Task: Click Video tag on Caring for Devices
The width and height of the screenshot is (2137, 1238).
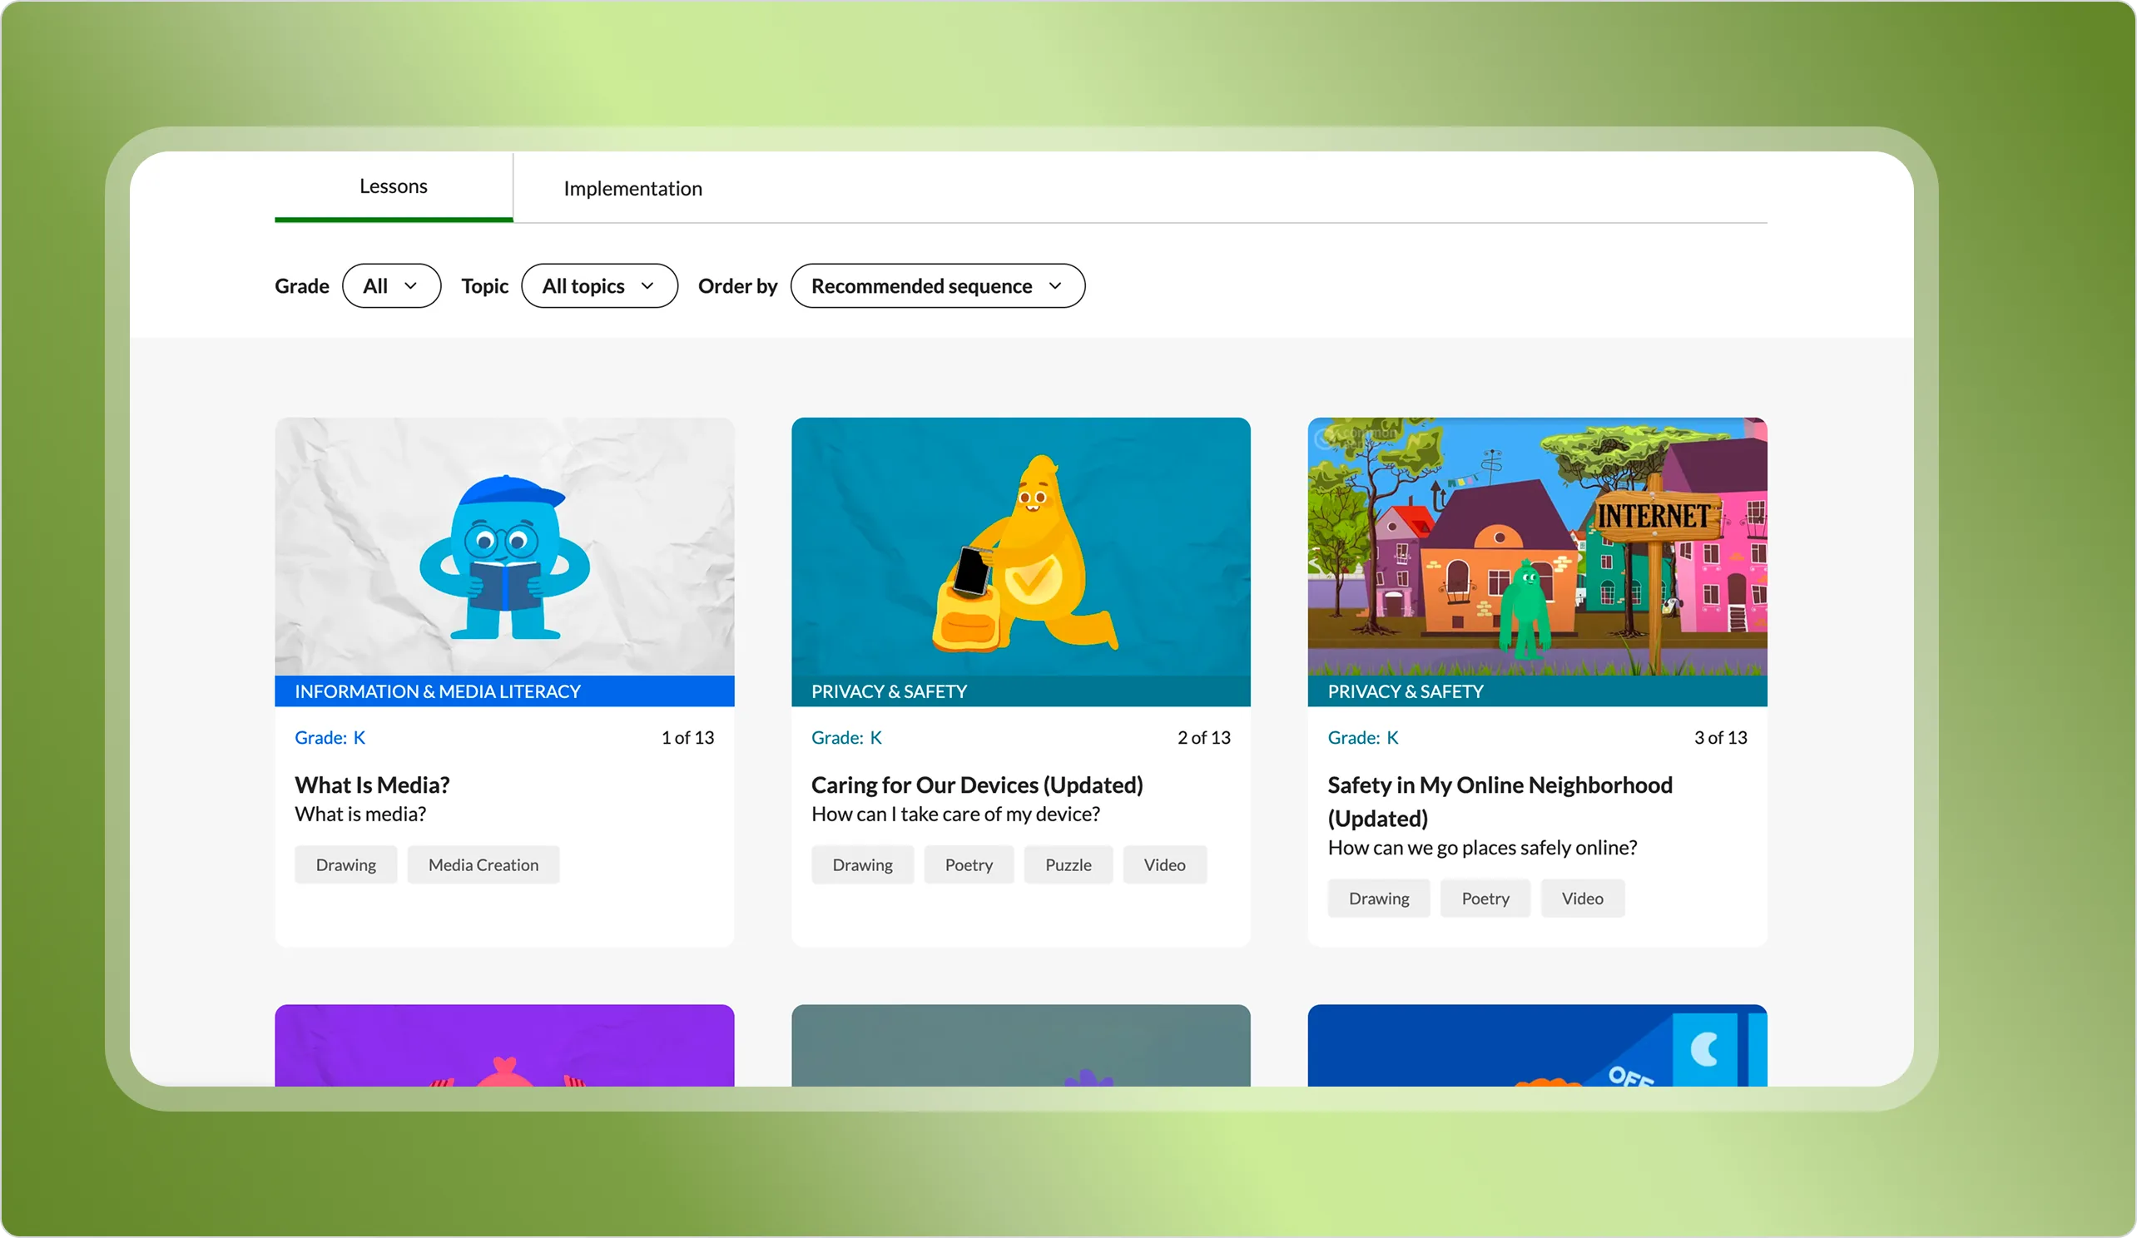Action: 1163,865
